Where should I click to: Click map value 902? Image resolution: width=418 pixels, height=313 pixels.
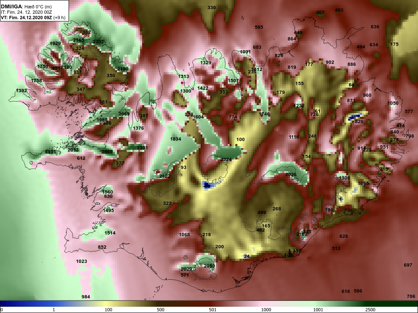click(x=330, y=62)
